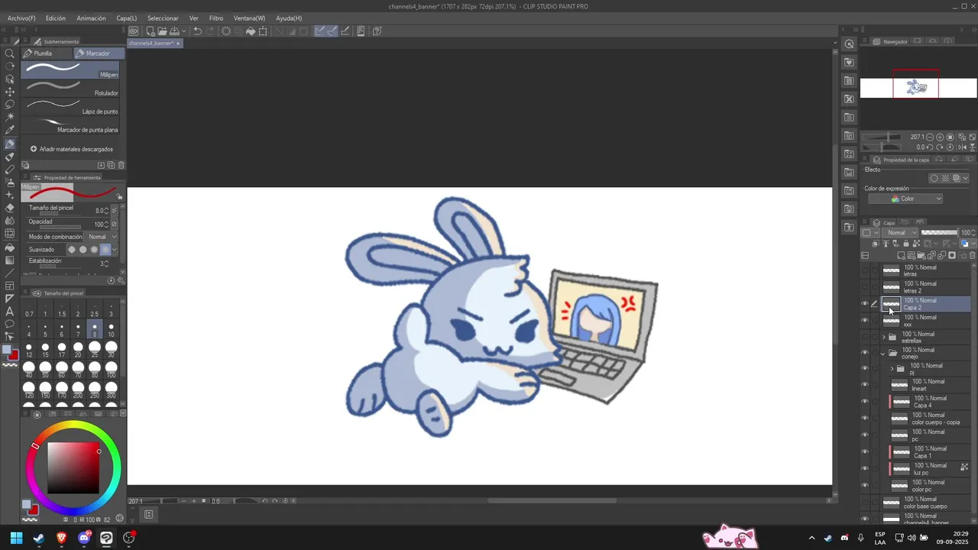Viewport: 978px width, 550px height.
Task: Open CLIP STUDIO swirl icon in command bar
Action: point(134,31)
